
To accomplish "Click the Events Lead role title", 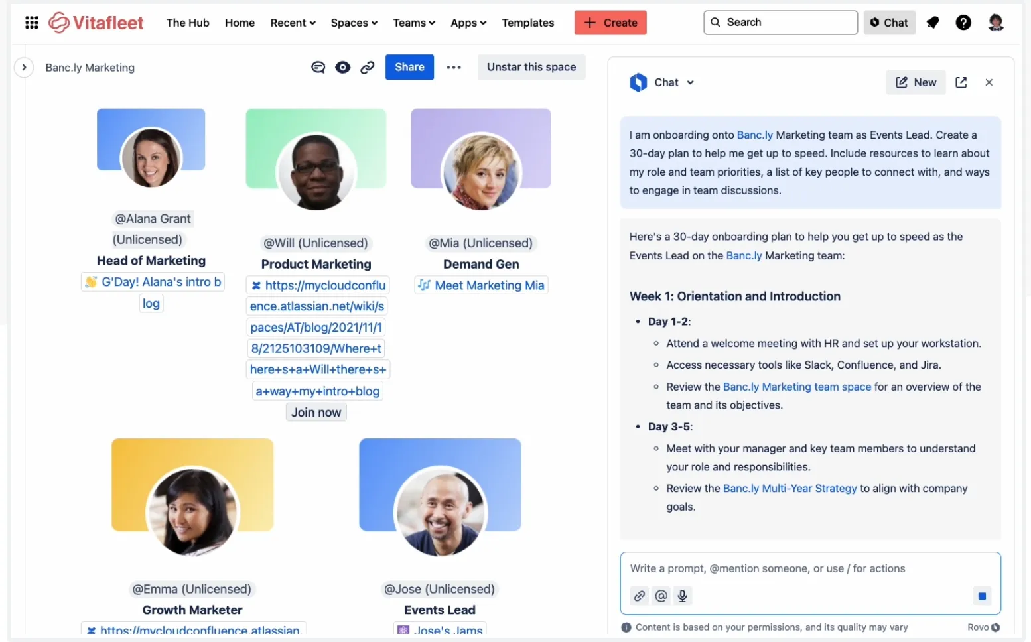I will [x=440, y=610].
